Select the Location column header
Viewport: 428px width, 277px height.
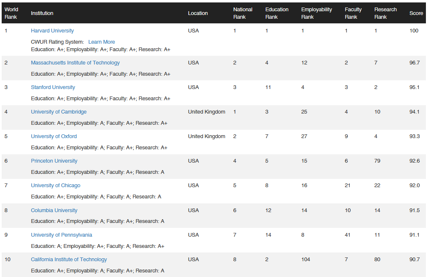(x=198, y=13)
